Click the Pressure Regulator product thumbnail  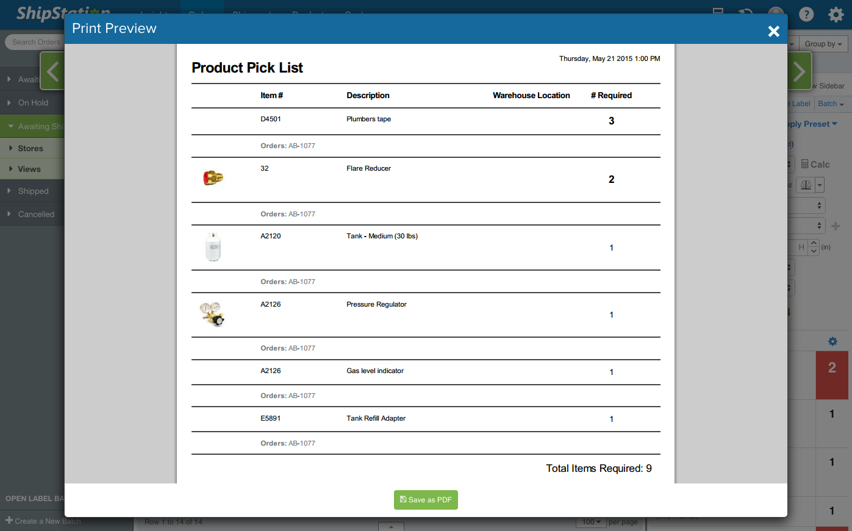pyautogui.click(x=212, y=314)
